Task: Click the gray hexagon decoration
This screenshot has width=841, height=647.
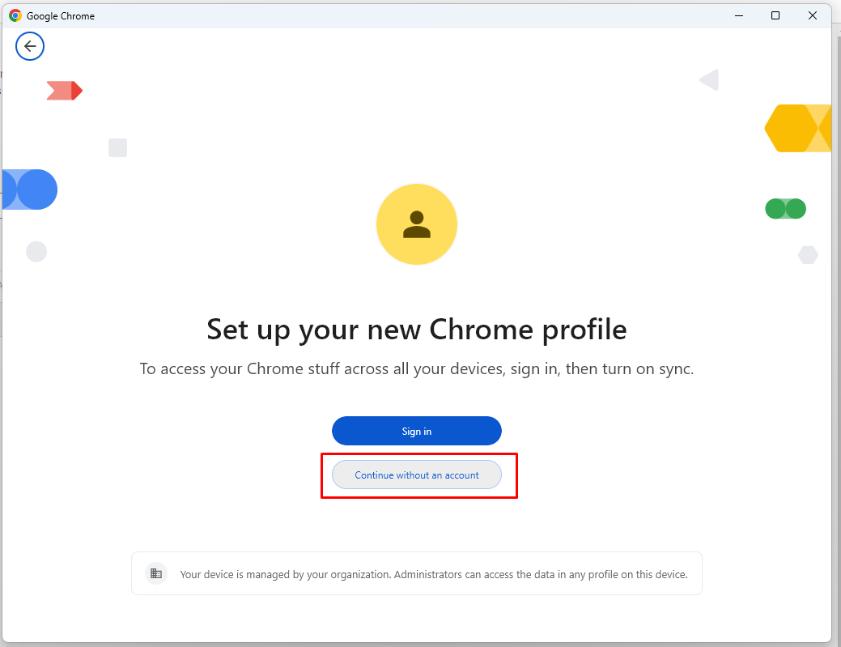Action: tap(808, 255)
